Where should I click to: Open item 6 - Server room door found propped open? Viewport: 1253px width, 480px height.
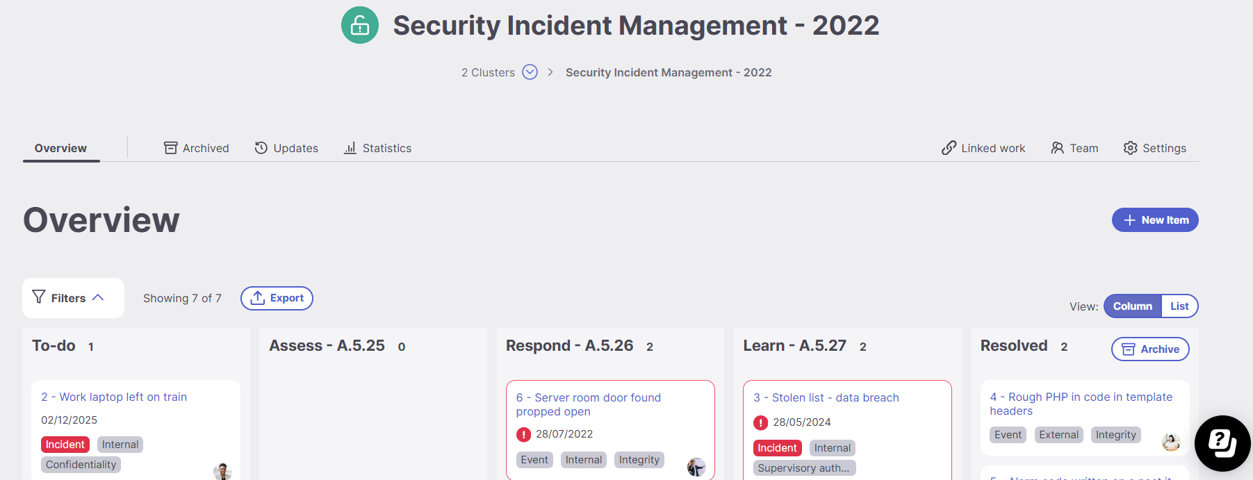(589, 404)
